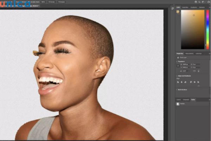Toggle the link width and height constraint

[178, 66]
